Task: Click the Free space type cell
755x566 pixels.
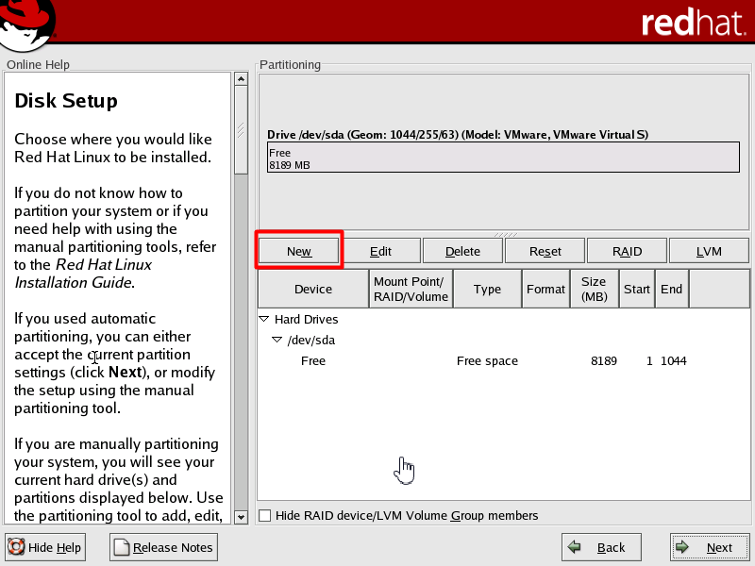Action: coord(487,360)
